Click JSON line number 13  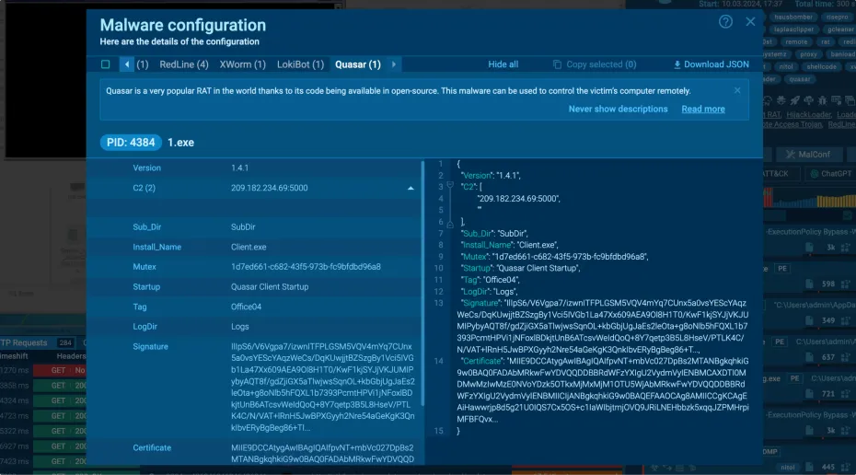pos(438,303)
